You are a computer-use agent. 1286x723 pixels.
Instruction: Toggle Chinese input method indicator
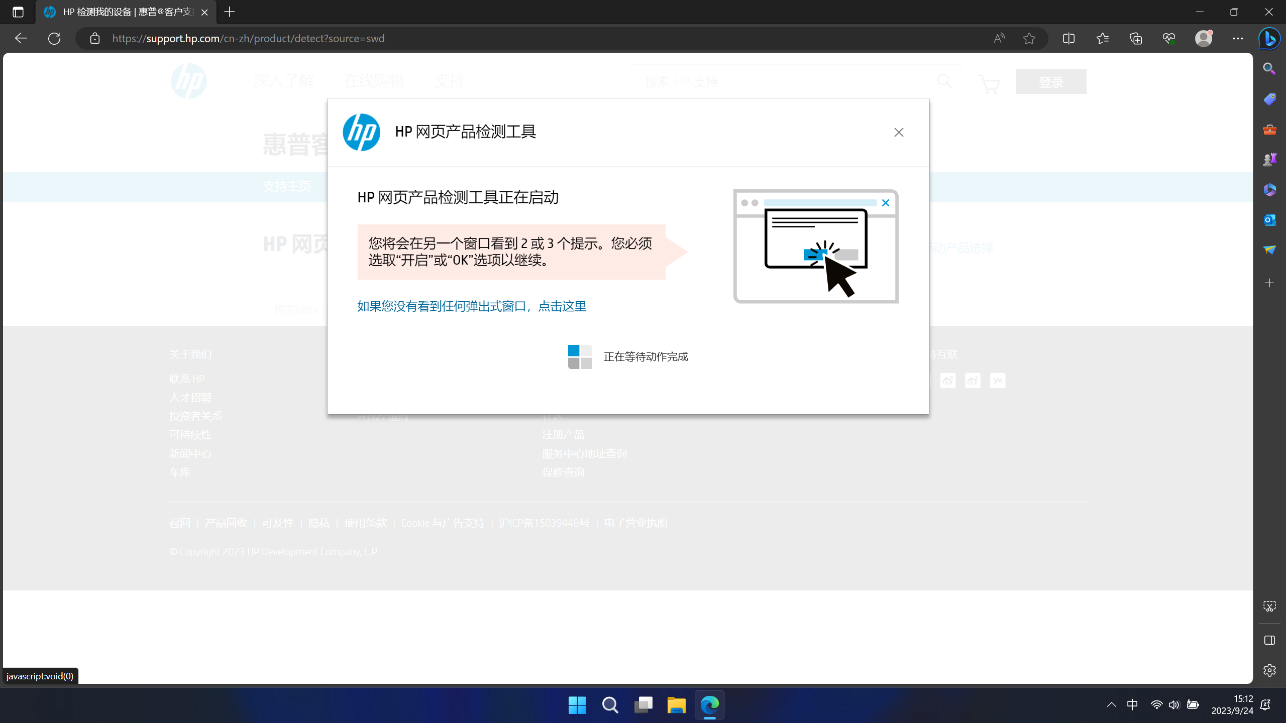coord(1132,705)
